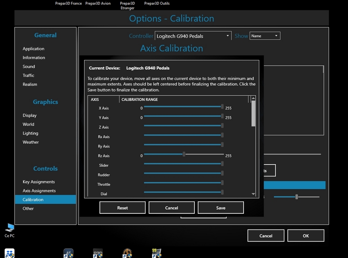This screenshot has height=258, width=348.
Task: Select the Rudder row label
Action: (104, 175)
